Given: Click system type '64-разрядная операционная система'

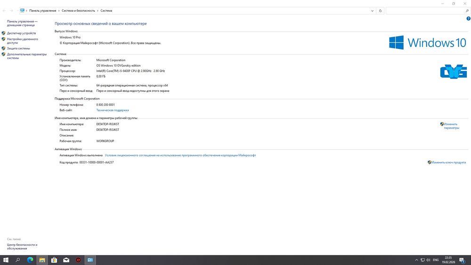Looking at the screenshot, I should [132, 86].
